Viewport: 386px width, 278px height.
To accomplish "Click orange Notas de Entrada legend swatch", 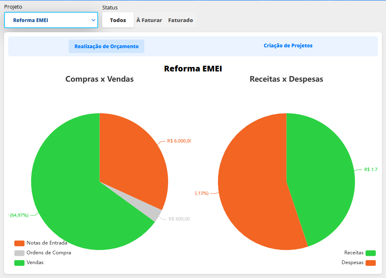I will [x=19, y=243].
